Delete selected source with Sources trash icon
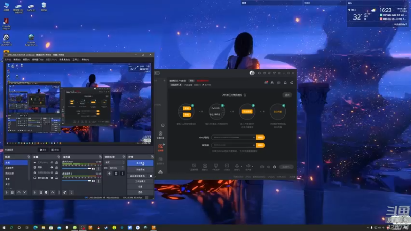 click(41, 192)
